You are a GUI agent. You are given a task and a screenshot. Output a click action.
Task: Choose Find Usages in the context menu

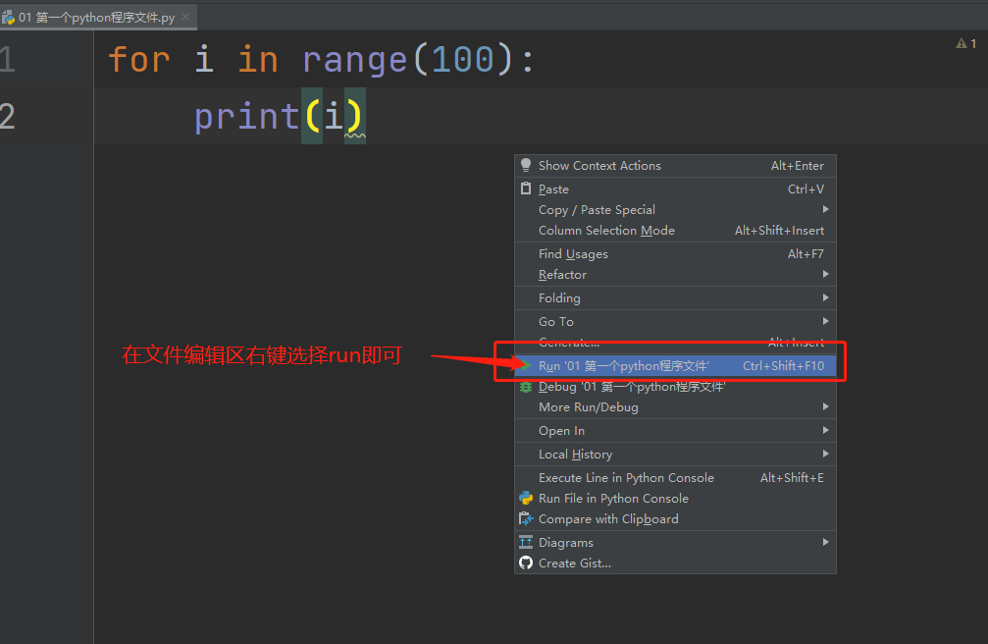(x=675, y=253)
